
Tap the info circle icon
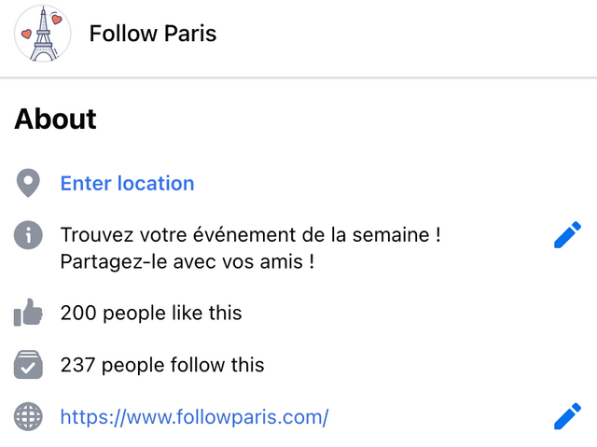28,235
